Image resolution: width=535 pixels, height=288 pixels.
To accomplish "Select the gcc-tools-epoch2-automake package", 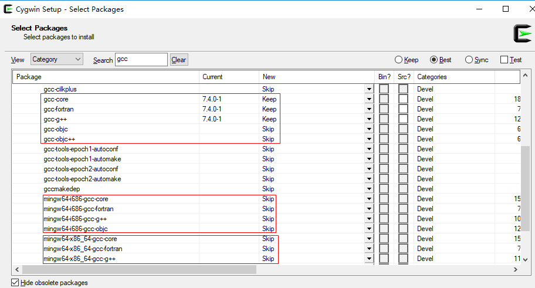I will click(82, 179).
